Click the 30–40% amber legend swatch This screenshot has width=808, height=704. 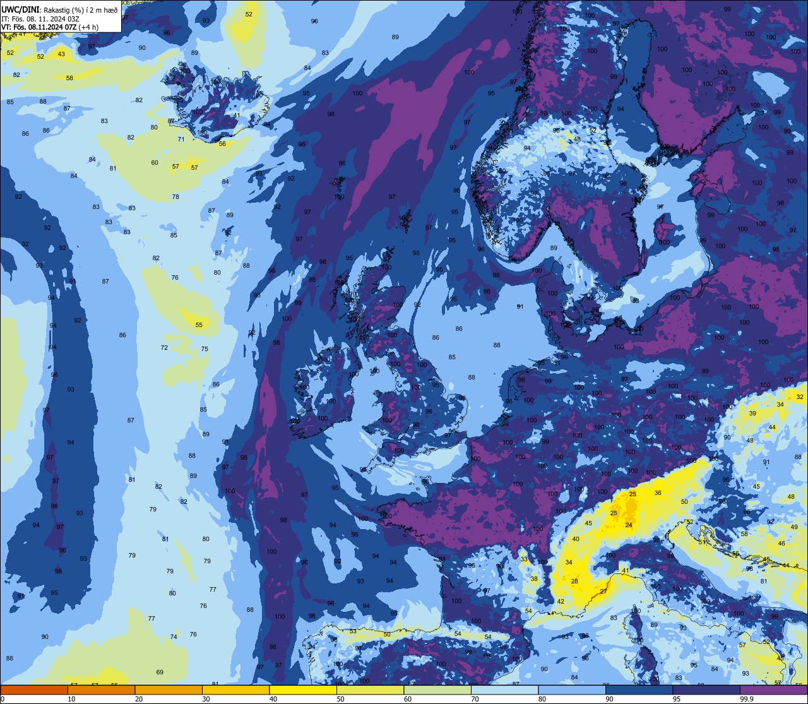click(x=235, y=689)
